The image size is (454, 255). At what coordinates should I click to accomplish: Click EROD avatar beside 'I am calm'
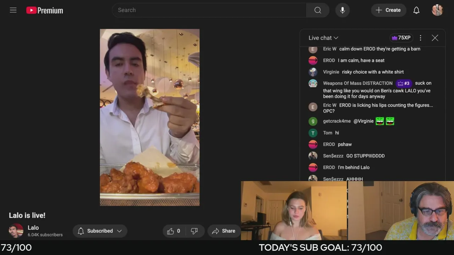coord(313,61)
